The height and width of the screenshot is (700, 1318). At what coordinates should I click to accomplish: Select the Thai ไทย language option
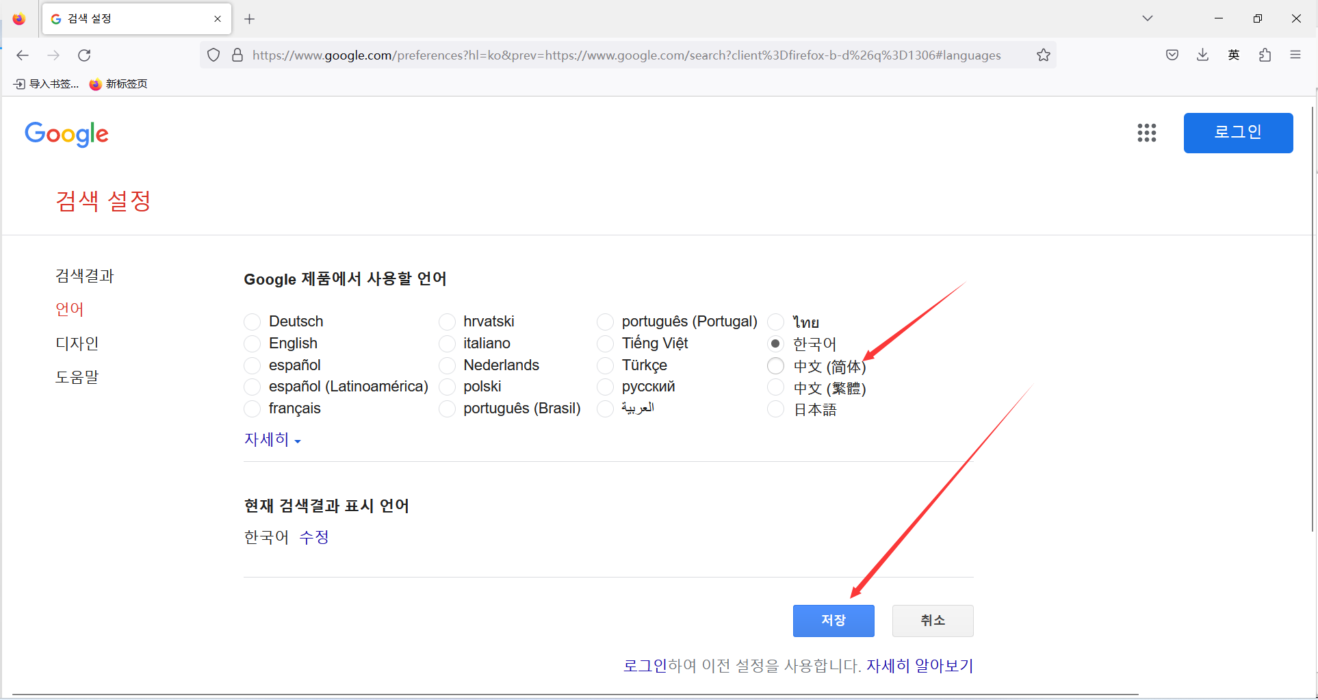coord(775,322)
